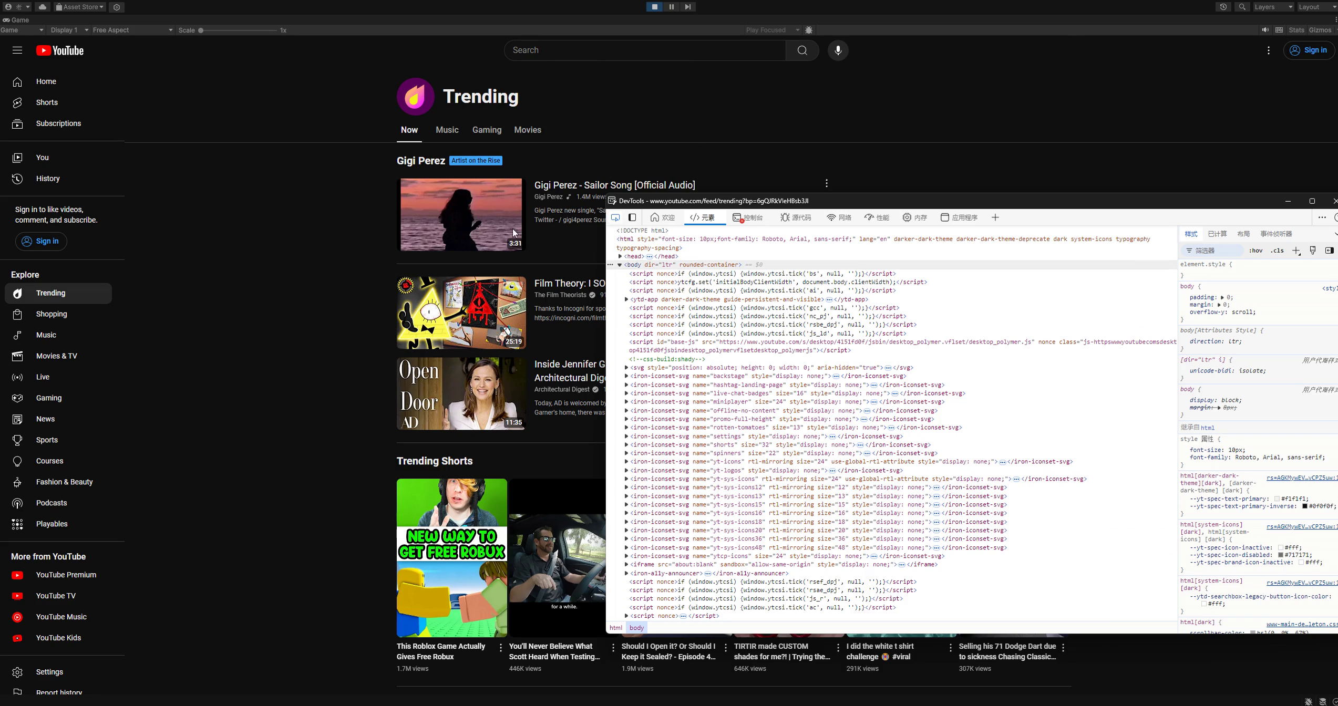Pause the Unity game playback

tap(671, 7)
